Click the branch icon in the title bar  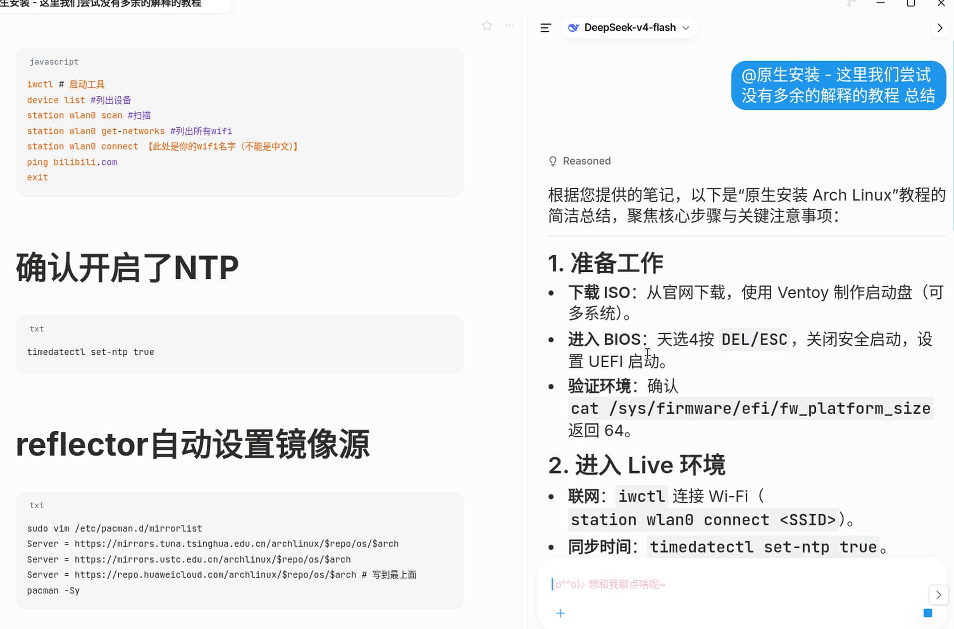tap(851, 3)
